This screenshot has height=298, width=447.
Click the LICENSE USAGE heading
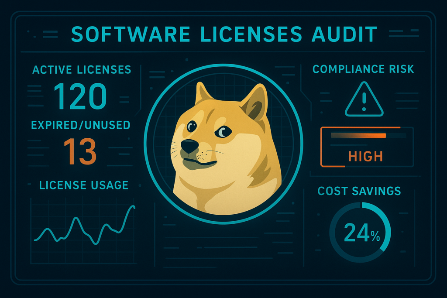coord(84,185)
